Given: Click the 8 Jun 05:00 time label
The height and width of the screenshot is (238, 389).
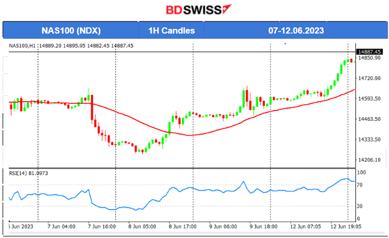Looking at the screenshot, I should [142, 226].
